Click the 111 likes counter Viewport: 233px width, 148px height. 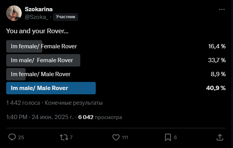[125, 138]
